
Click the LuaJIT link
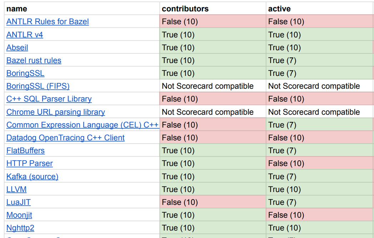[19, 202]
